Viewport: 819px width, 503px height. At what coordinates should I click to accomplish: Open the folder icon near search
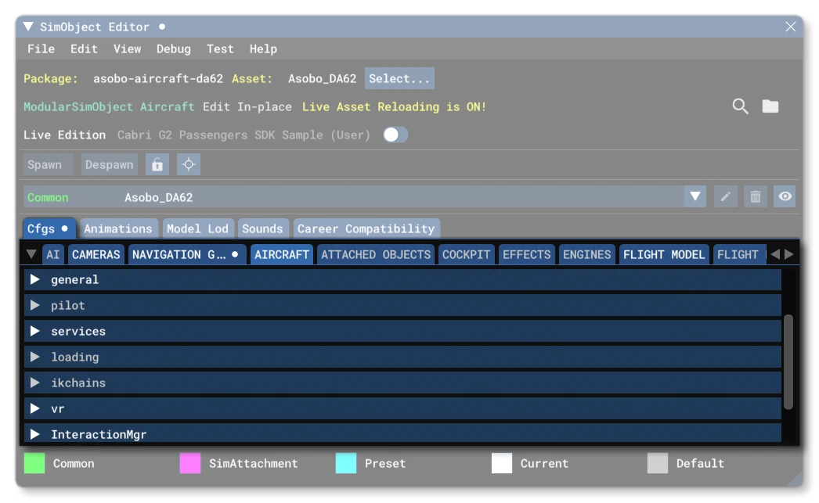click(x=770, y=106)
